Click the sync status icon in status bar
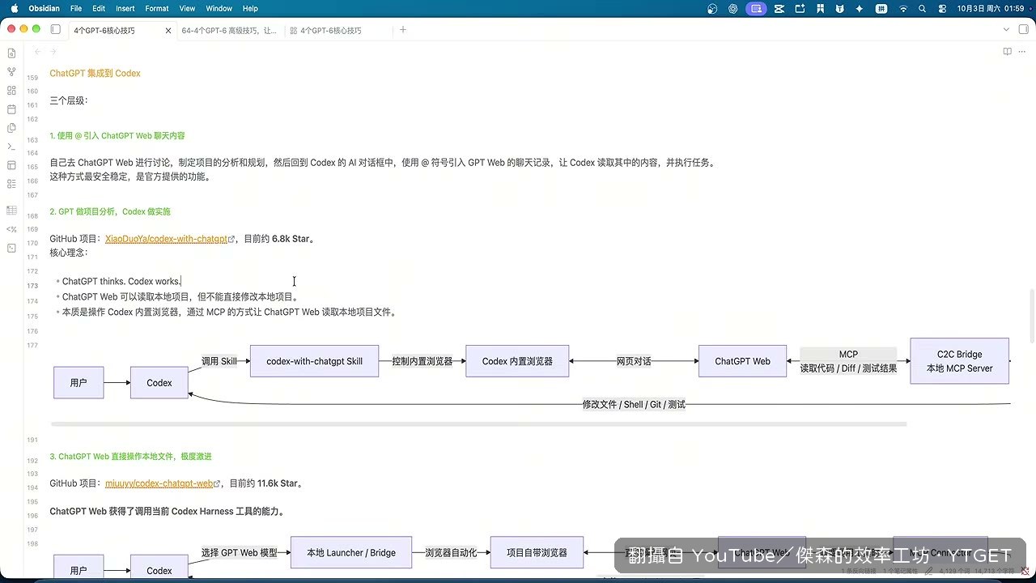Screen dimensions: 1036x583 1025,571
